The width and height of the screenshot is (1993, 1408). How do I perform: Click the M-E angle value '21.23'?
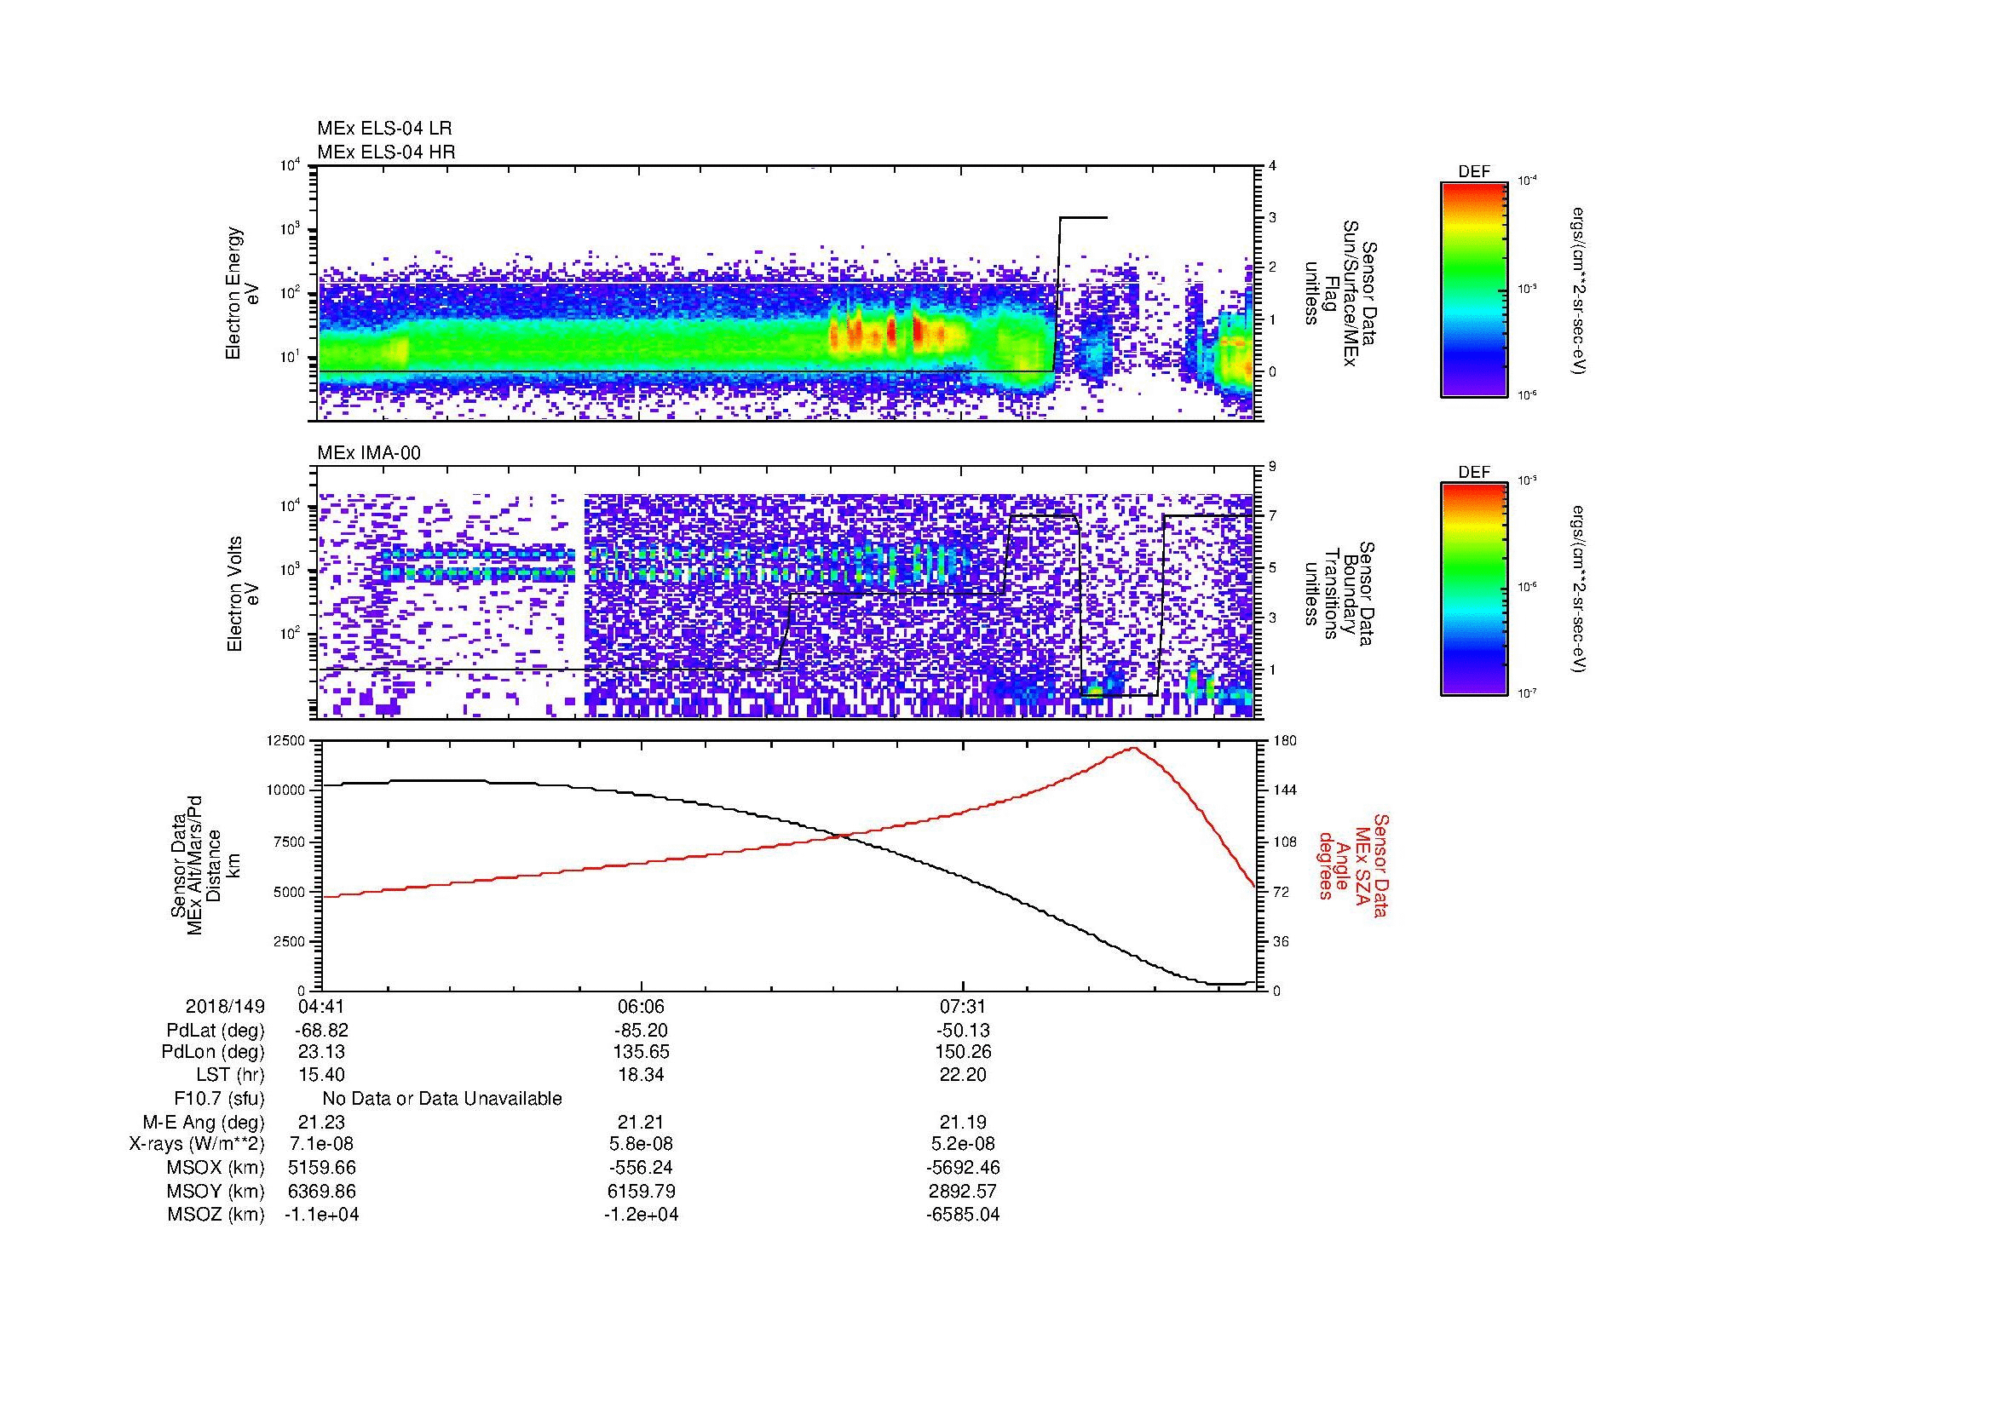click(x=321, y=1122)
